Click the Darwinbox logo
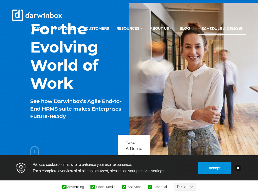The width and height of the screenshot is (258, 193). pyautogui.click(x=37, y=15)
